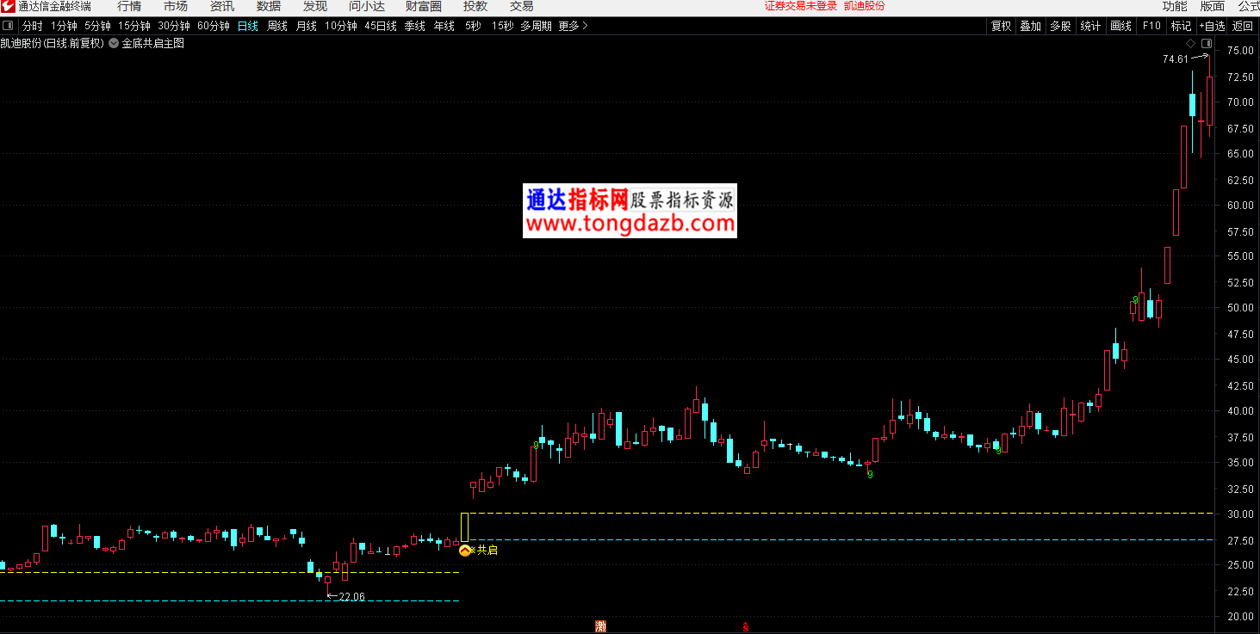Click the orange 激 event marker
1260x634 pixels.
(x=600, y=626)
